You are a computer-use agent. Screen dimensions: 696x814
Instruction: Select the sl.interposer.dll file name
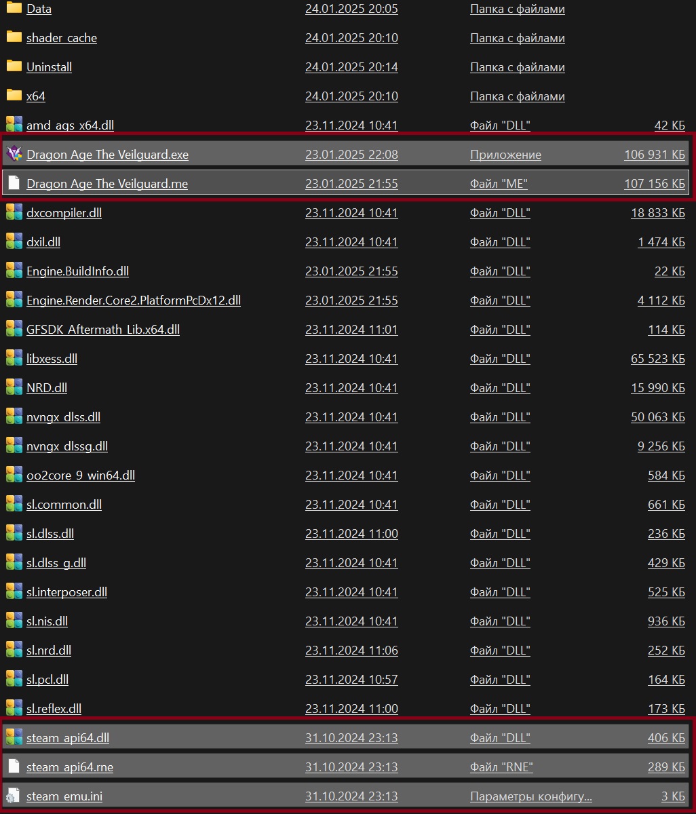pyautogui.click(x=66, y=592)
